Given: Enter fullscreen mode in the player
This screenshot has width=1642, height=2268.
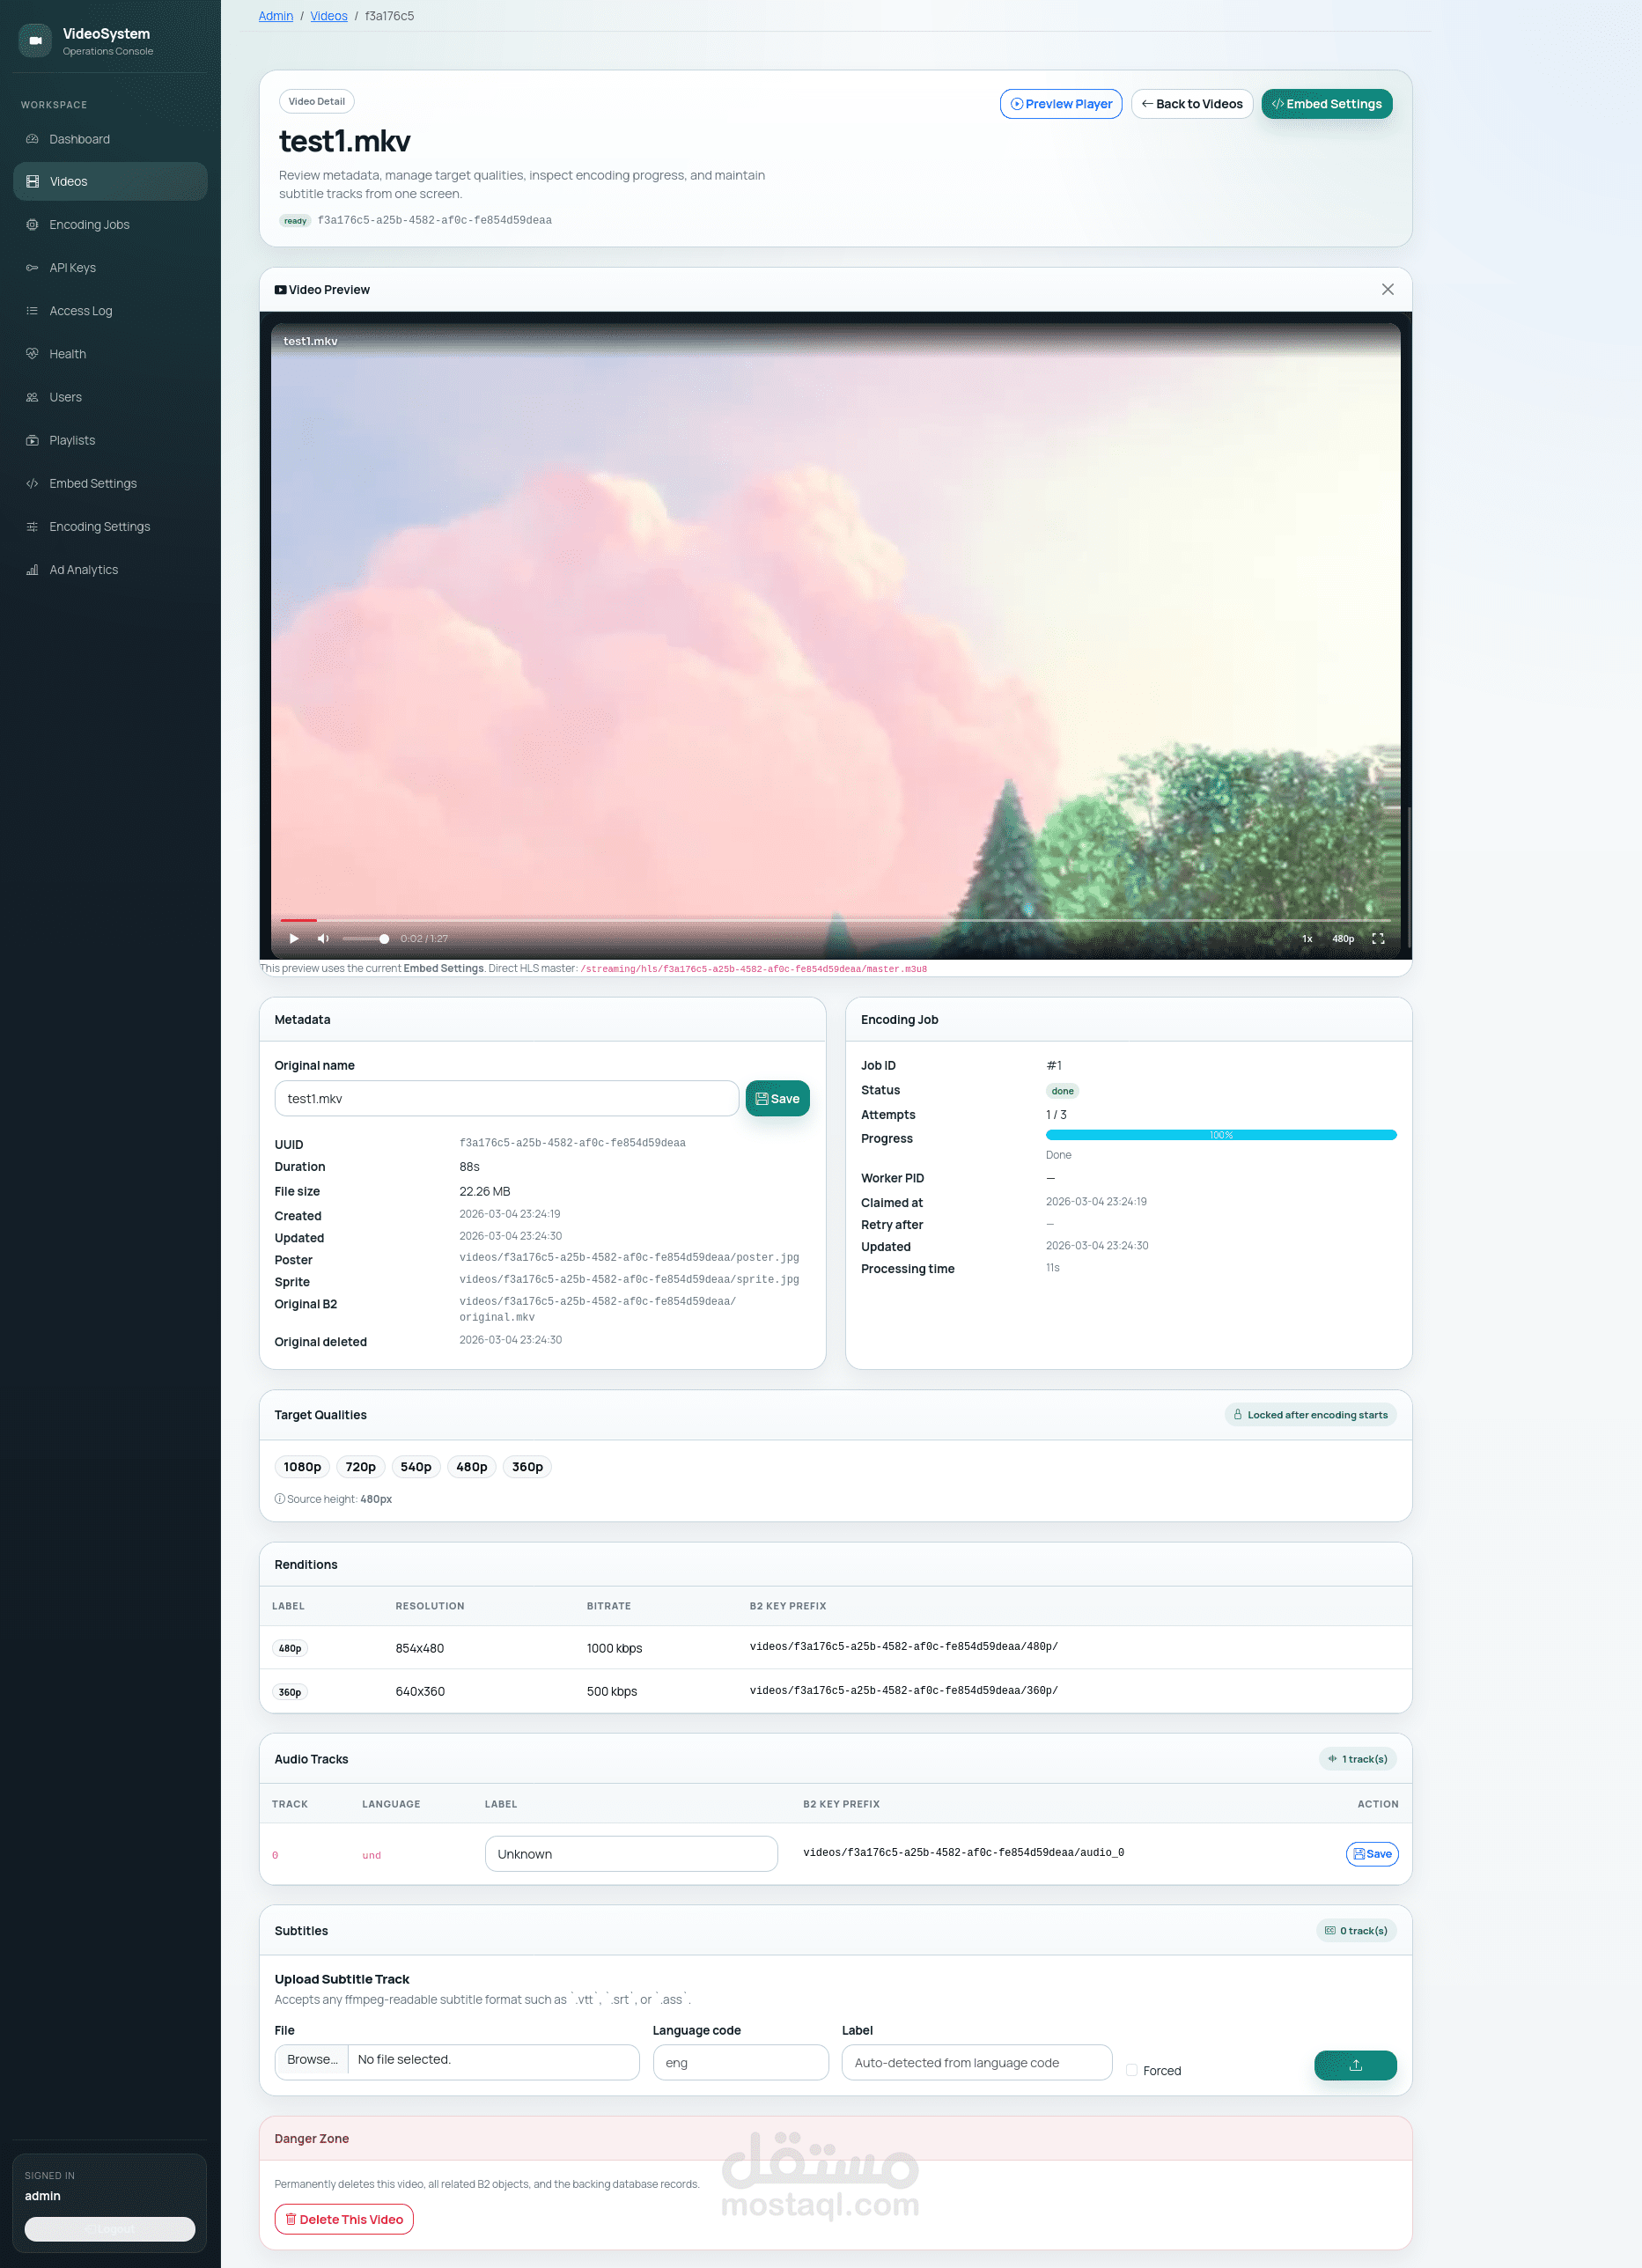Looking at the screenshot, I should [1378, 939].
